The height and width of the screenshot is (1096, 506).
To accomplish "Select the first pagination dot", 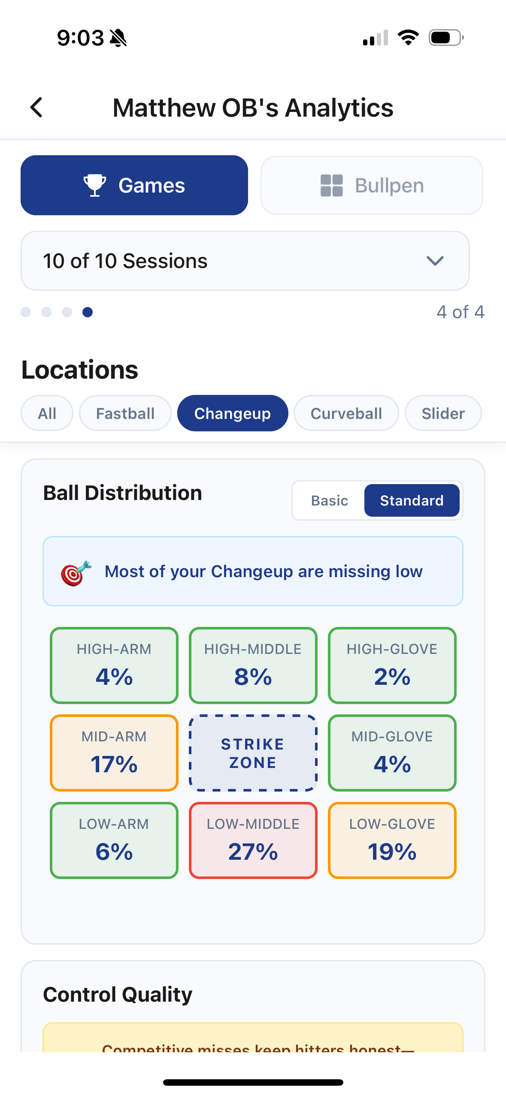I will [x=25, y=312].
